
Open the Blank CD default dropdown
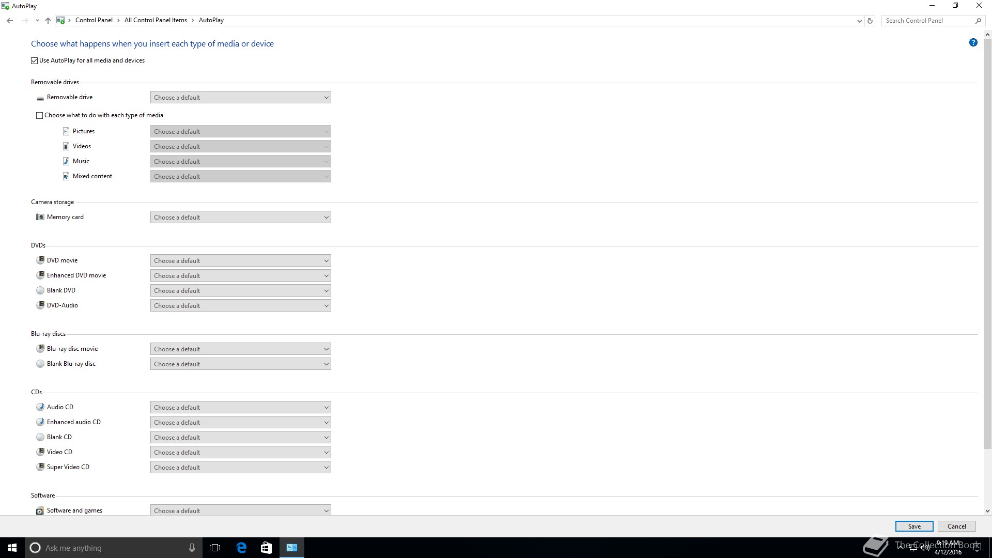click(x=241, y=438)
